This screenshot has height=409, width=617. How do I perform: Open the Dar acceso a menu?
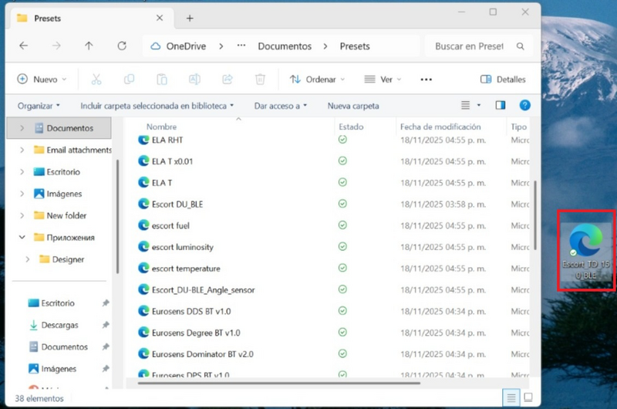(x=281, y=106)
